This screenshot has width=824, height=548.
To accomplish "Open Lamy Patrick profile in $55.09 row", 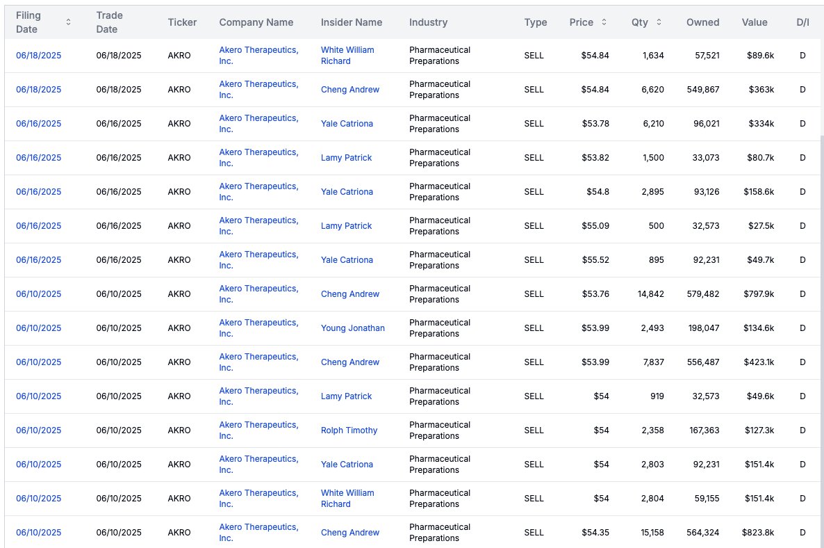I will click(x=346, y=225).
